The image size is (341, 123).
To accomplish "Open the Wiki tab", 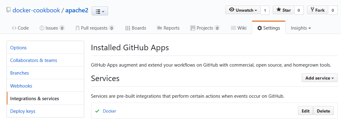I will point(238,28).
